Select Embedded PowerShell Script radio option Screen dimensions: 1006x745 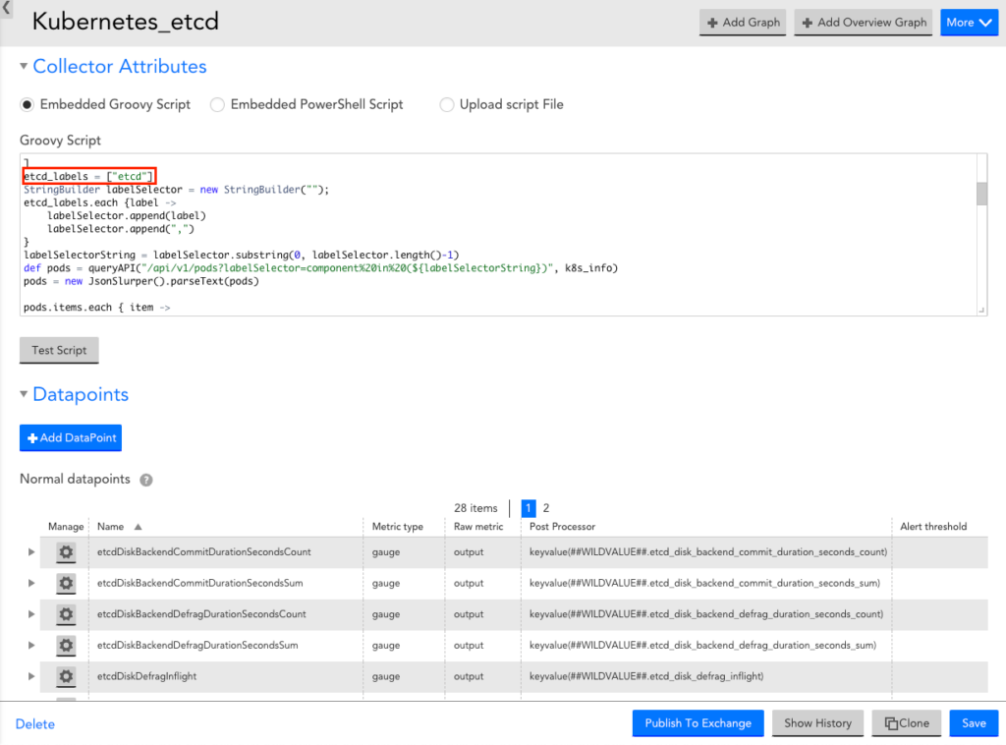tap(218, 104)
